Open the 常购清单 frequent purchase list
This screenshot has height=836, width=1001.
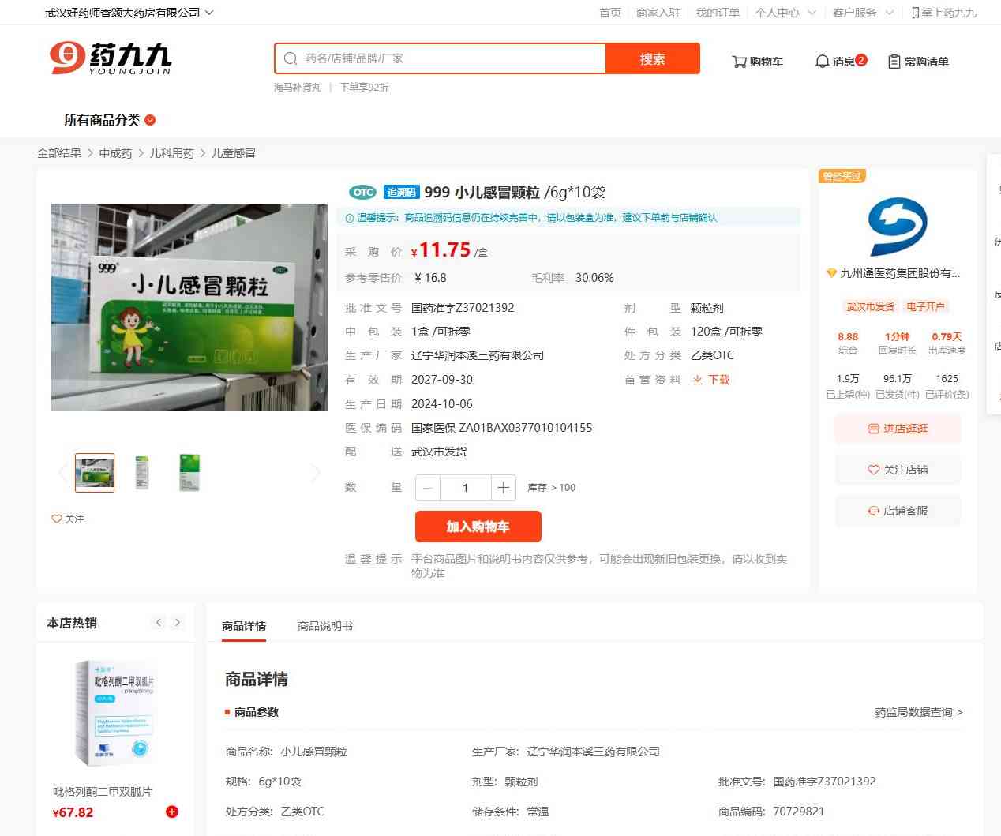[x=918, y=62]
